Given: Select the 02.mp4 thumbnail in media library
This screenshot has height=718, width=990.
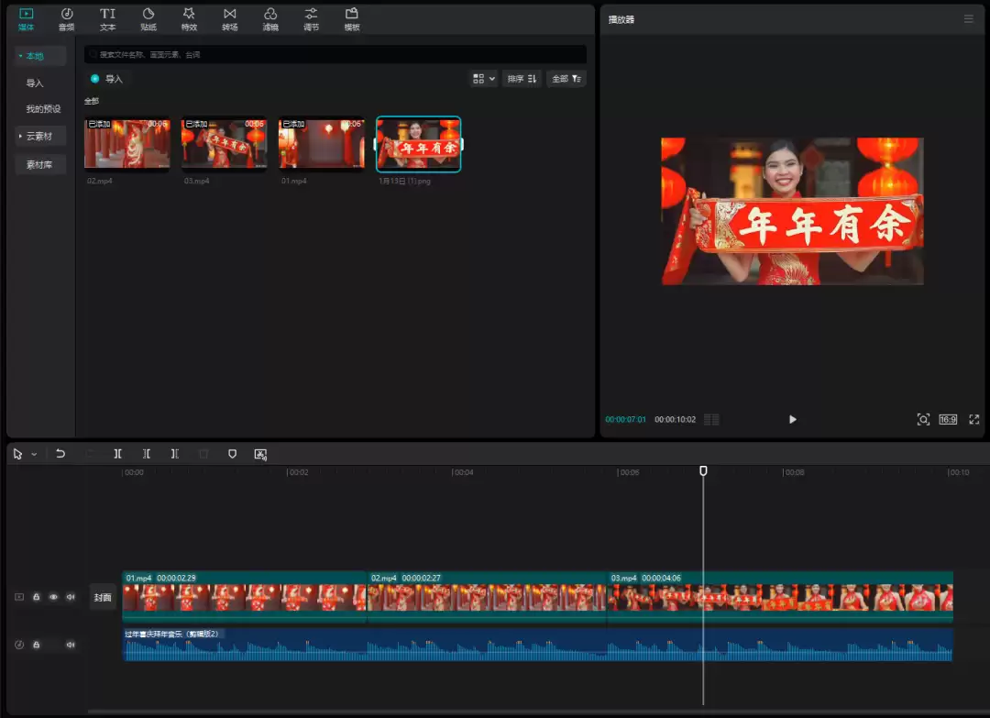Looking at the screenshot, I should [x=126, y=144].
